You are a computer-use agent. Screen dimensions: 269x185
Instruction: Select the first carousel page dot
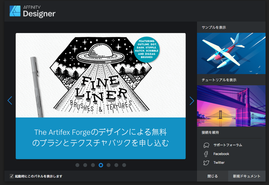(77, 165)
